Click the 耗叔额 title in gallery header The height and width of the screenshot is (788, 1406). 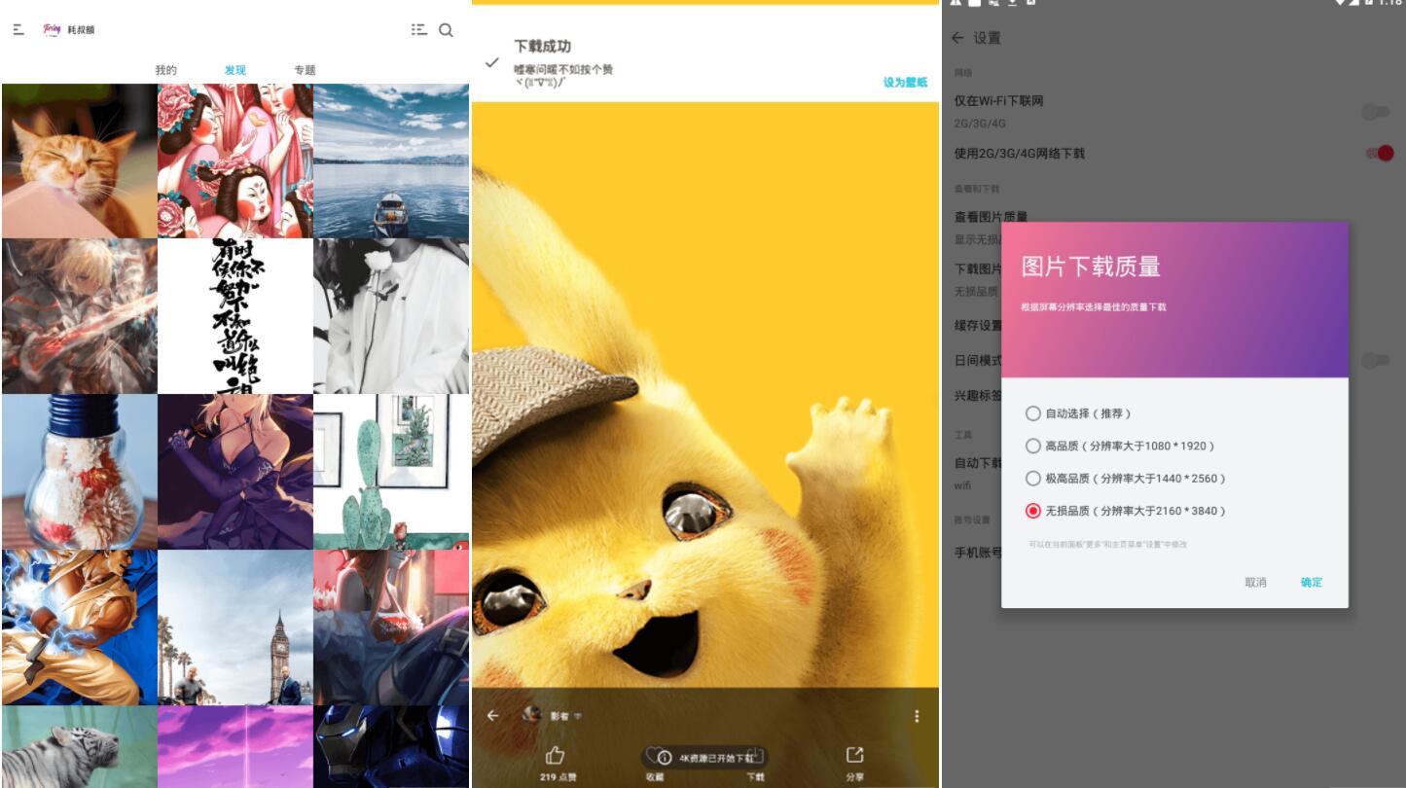82,30
